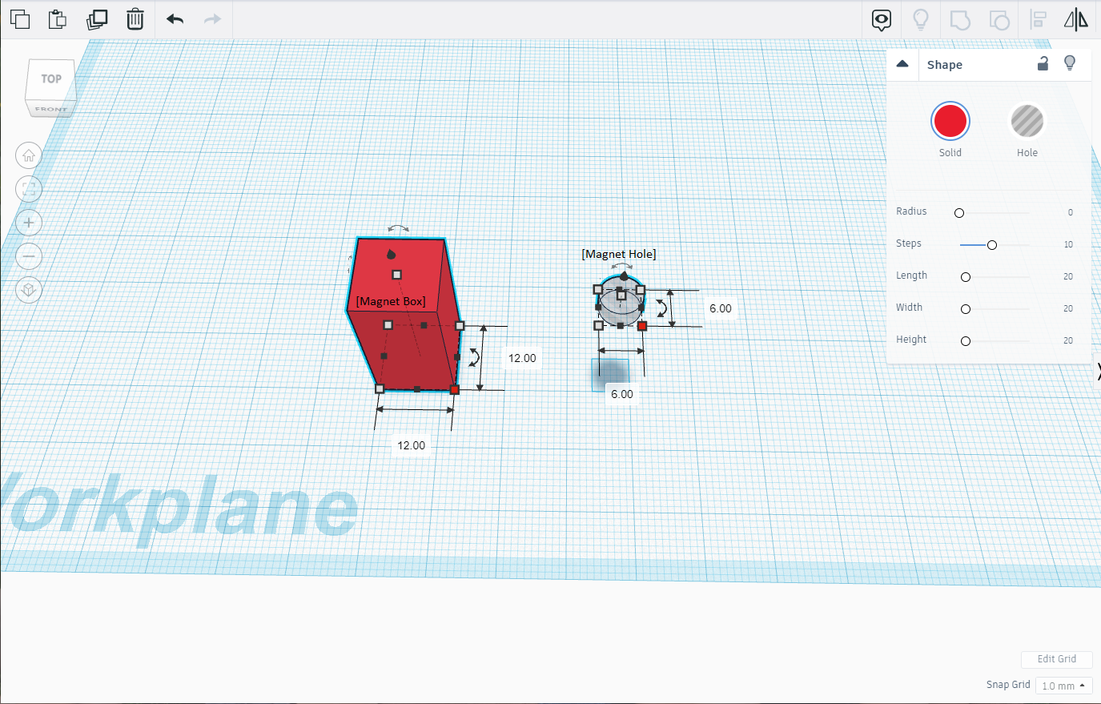Adjust the Height slider handle

(x=966, y=341)
